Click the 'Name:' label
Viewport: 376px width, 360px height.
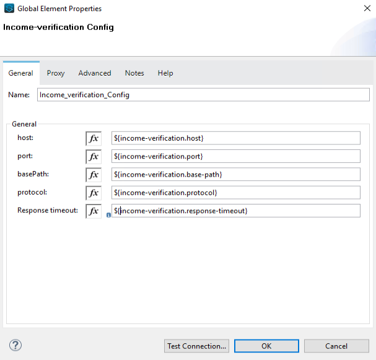tap(19, 95)
